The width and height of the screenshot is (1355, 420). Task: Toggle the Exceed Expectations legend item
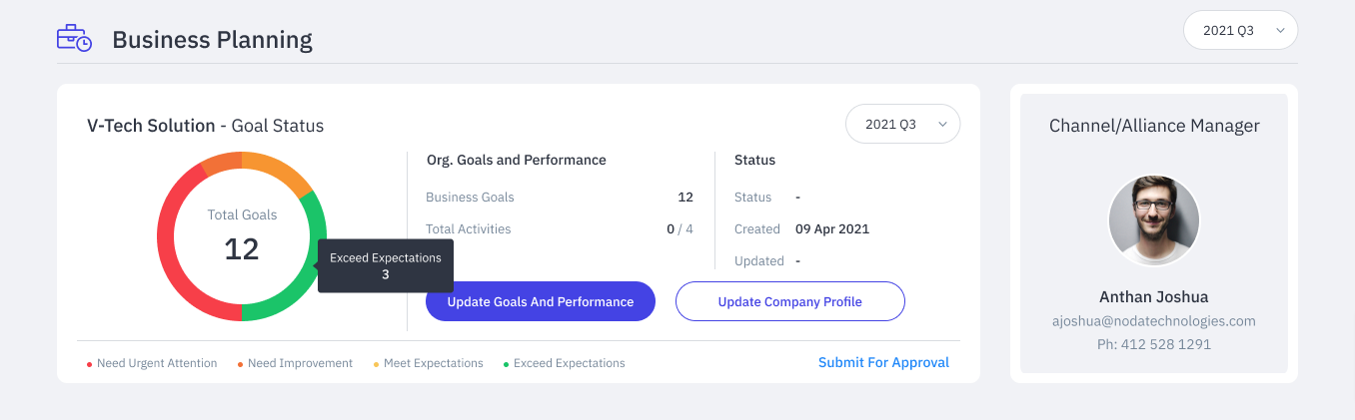point(564,363)
